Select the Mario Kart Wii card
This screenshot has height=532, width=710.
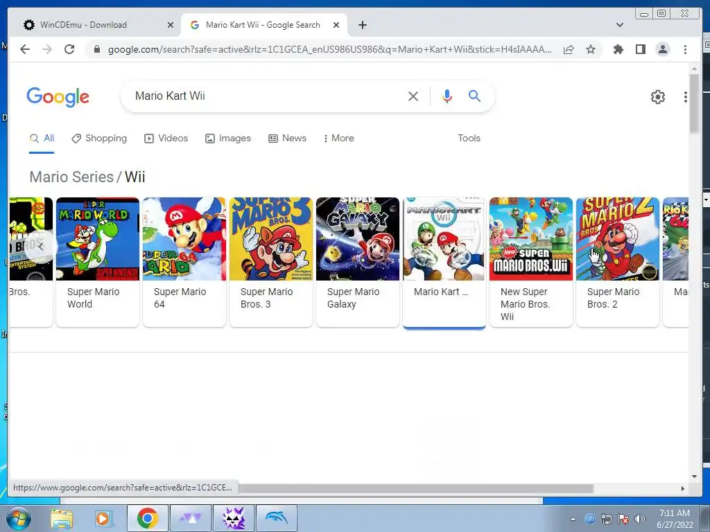coord(444,262)
